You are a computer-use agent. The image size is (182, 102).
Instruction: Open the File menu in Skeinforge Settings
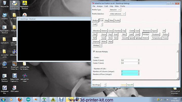94,6
